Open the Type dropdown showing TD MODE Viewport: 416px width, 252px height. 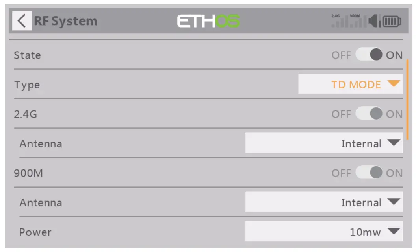point(350,84)
